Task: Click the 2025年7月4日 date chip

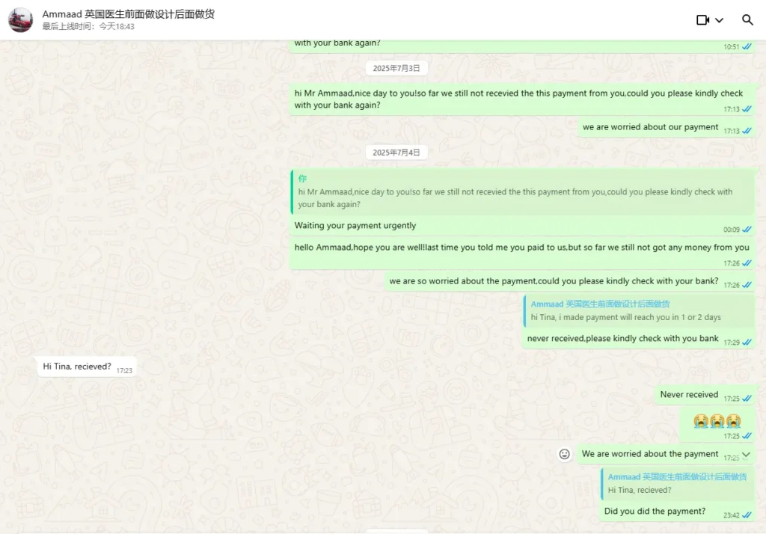Action: tap(396, 153)
